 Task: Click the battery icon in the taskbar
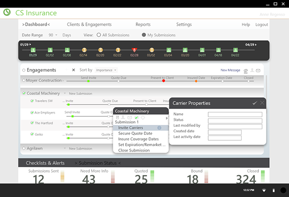273,190
